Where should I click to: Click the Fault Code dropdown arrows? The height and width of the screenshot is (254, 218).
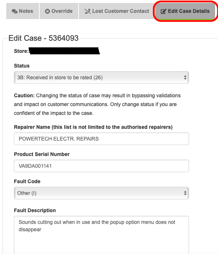pyautogui.click(x=185, y=193)
